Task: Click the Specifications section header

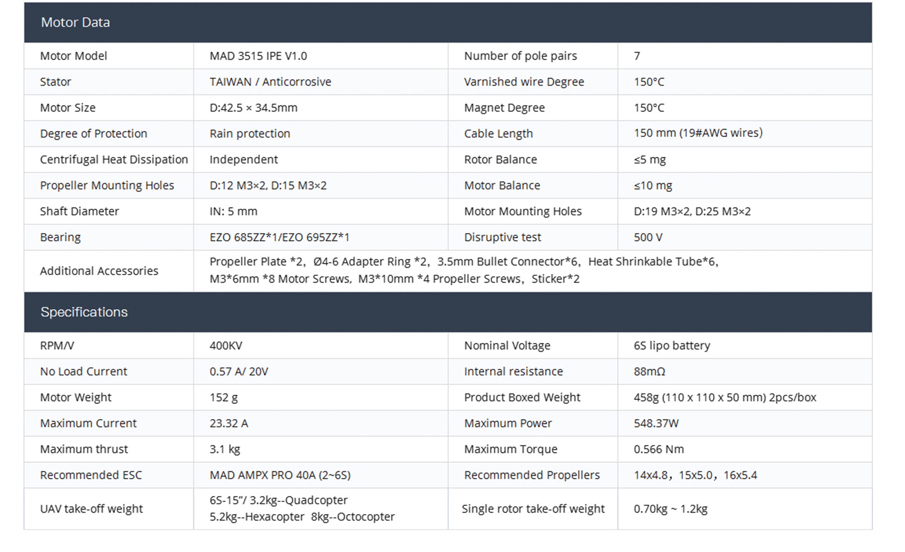Action: [x=84, y=312]
